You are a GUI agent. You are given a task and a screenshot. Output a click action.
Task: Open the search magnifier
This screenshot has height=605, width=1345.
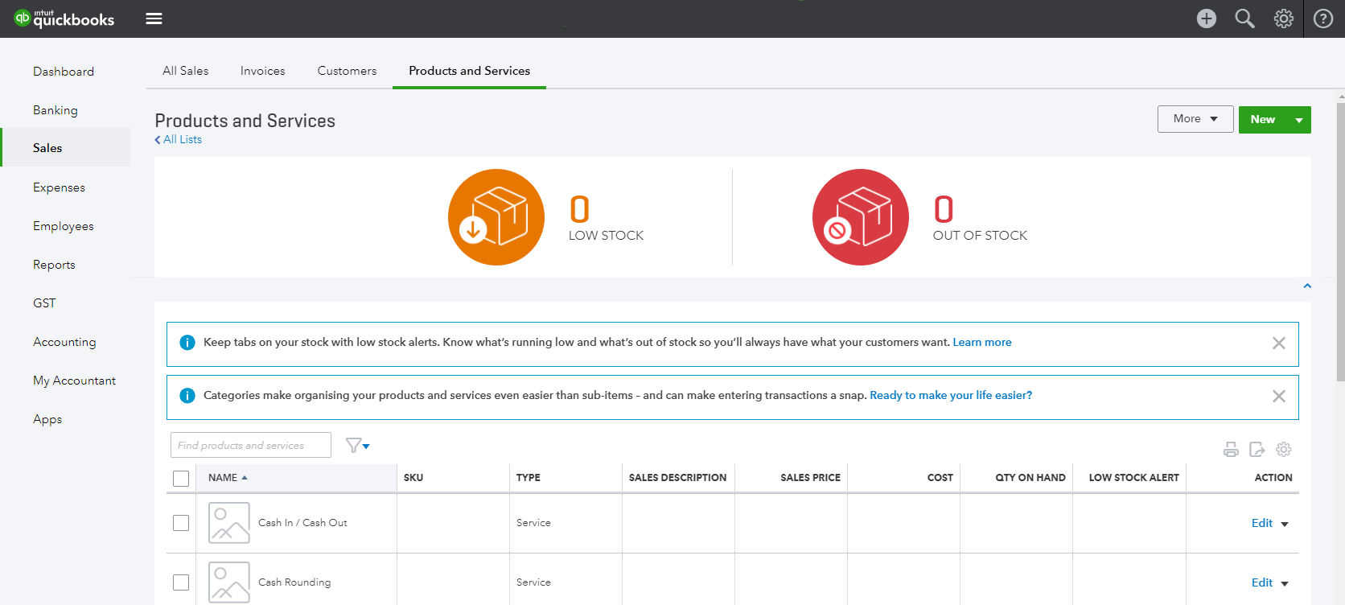tap(1244, 19)
